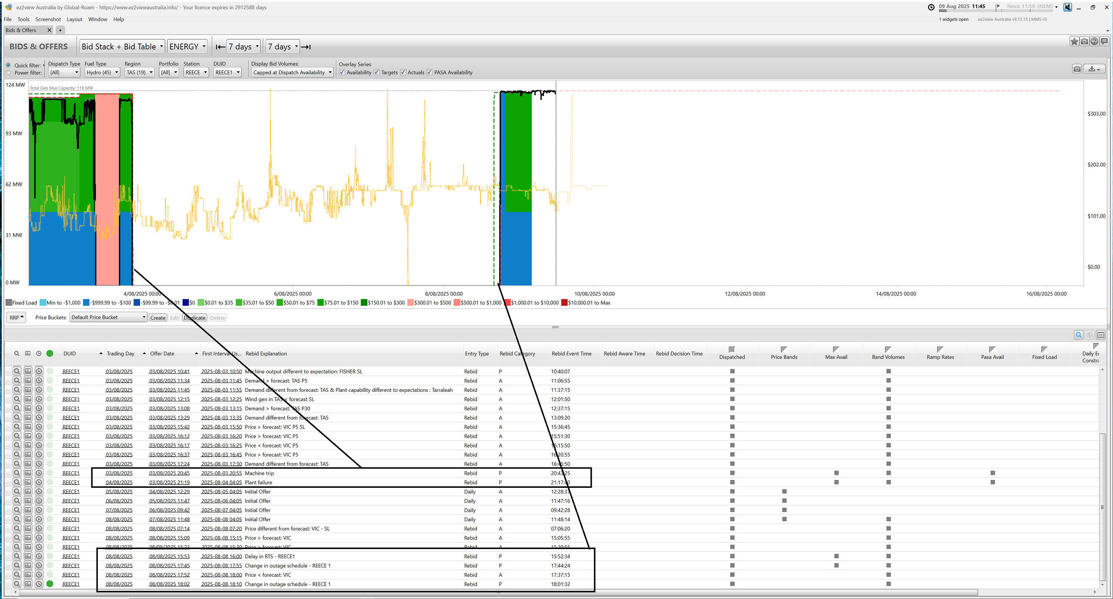Open the File menu

(8, 19)
